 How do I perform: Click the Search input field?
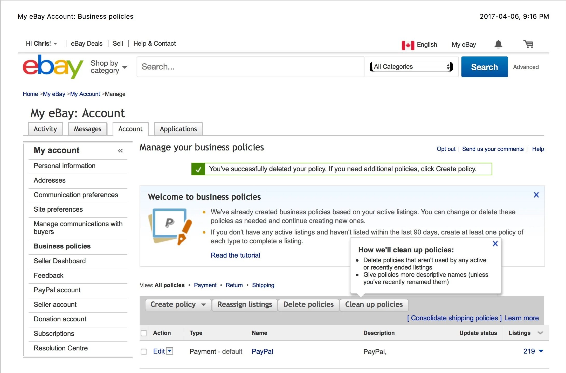[252, 67]
